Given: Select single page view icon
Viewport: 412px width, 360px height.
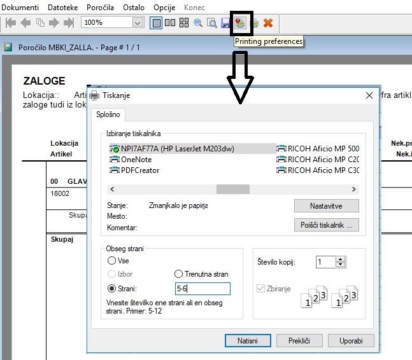Looking at the screenshot, I should [156, 23].
